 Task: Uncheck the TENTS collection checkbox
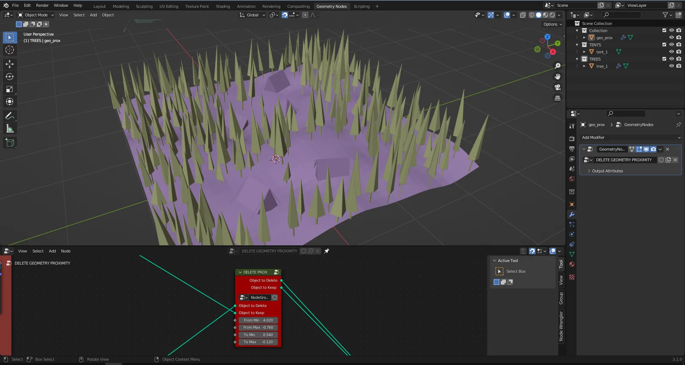tap(664, 45)
